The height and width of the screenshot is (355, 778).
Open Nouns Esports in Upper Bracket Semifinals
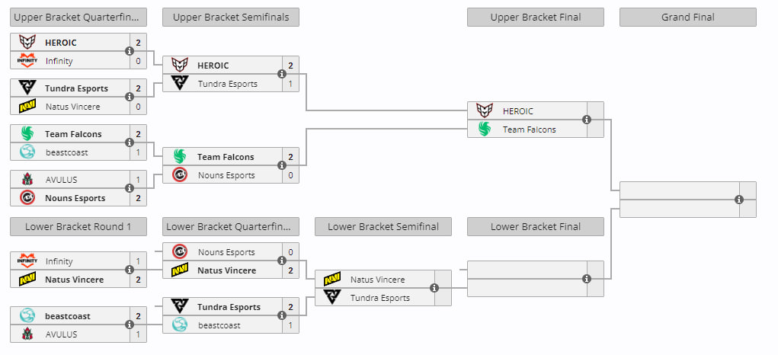[226, 175]
